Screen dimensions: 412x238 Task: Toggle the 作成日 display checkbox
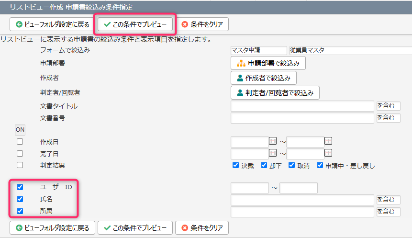pyautogui.click(x=20, y=141)
